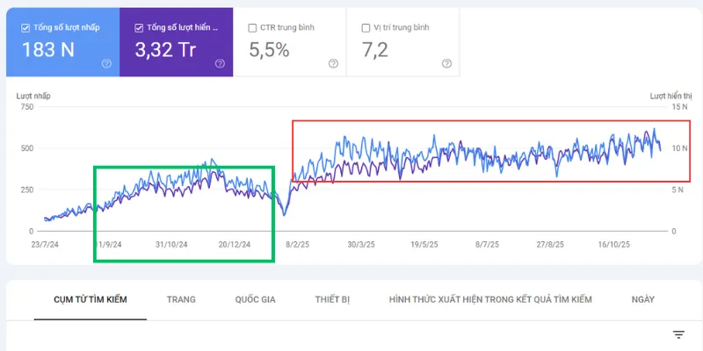Screen dimensions: 703x351
Task: Select the THIẾT BỊ tab
Action: point(332,299)
